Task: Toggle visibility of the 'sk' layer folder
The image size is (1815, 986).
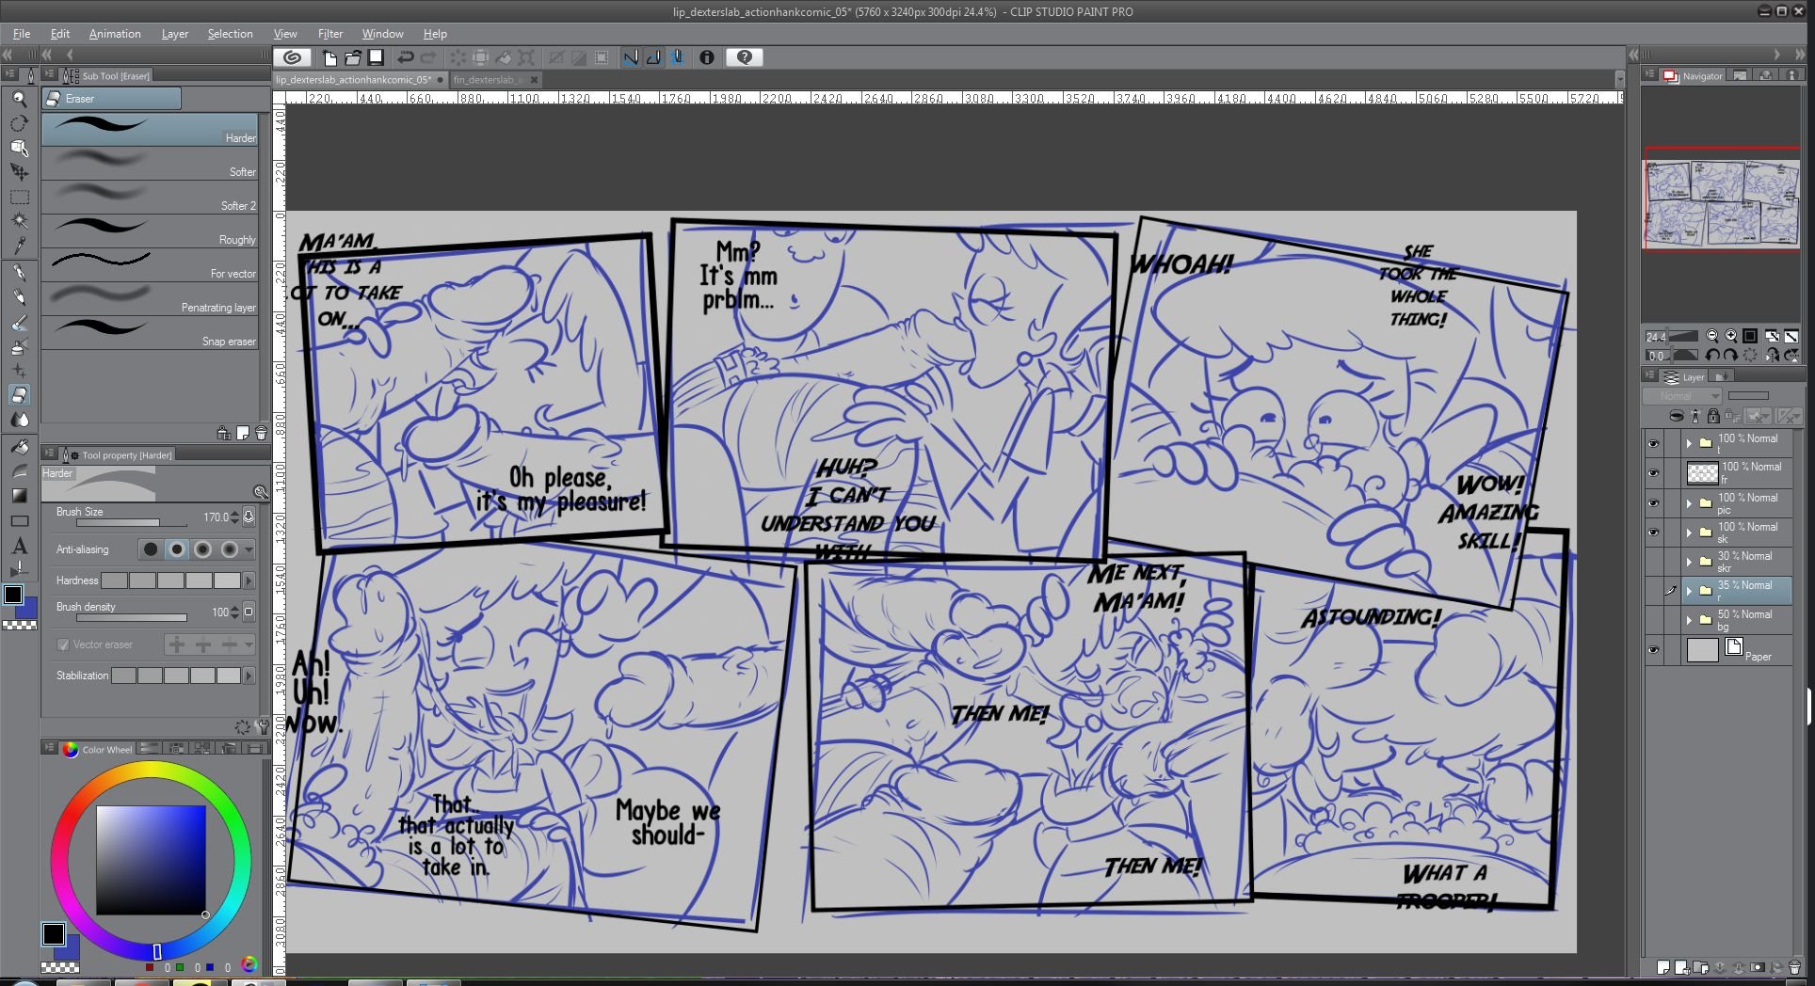Action: pos(1653,533)
